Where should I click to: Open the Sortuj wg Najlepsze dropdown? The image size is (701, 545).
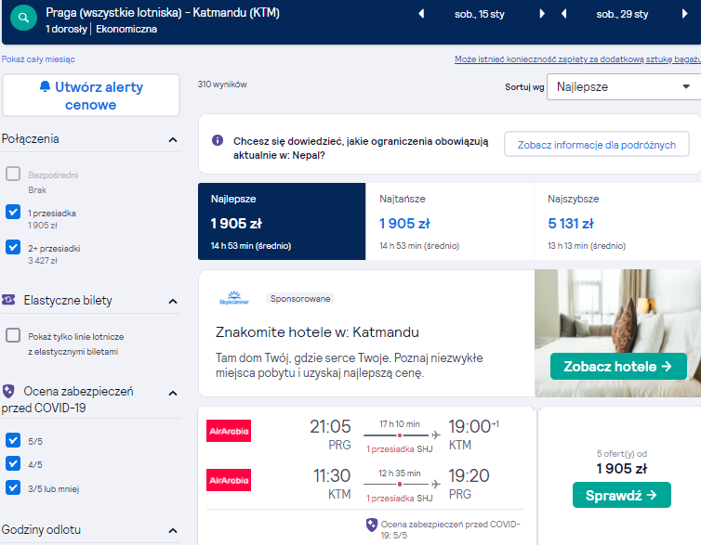(x=624, y=86)
